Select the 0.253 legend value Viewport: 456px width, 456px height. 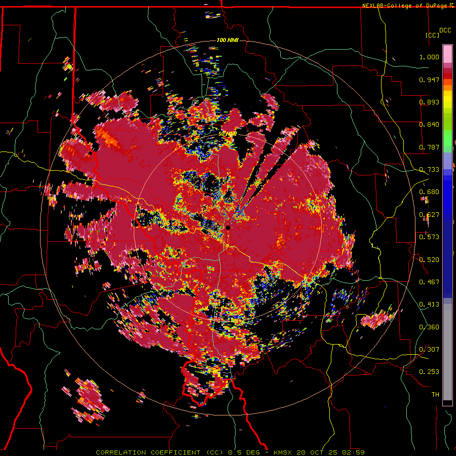(429, 372)
